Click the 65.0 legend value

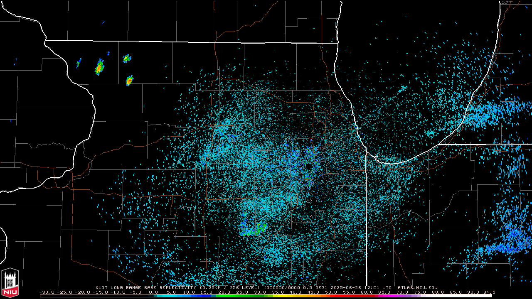click(x=384, y=292)
